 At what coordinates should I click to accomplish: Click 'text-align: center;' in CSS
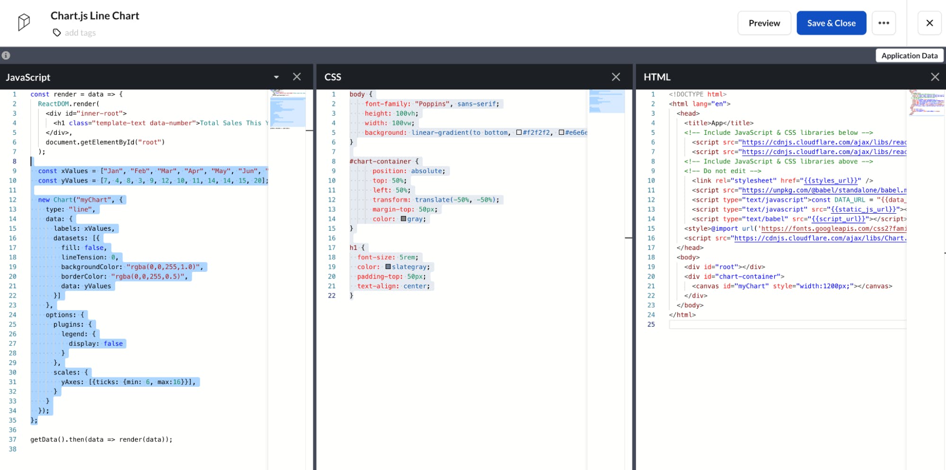click(394, 286)
